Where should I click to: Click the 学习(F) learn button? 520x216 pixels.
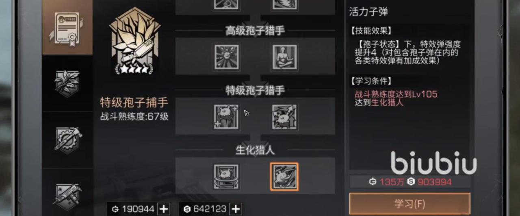[x=409, y=204]
